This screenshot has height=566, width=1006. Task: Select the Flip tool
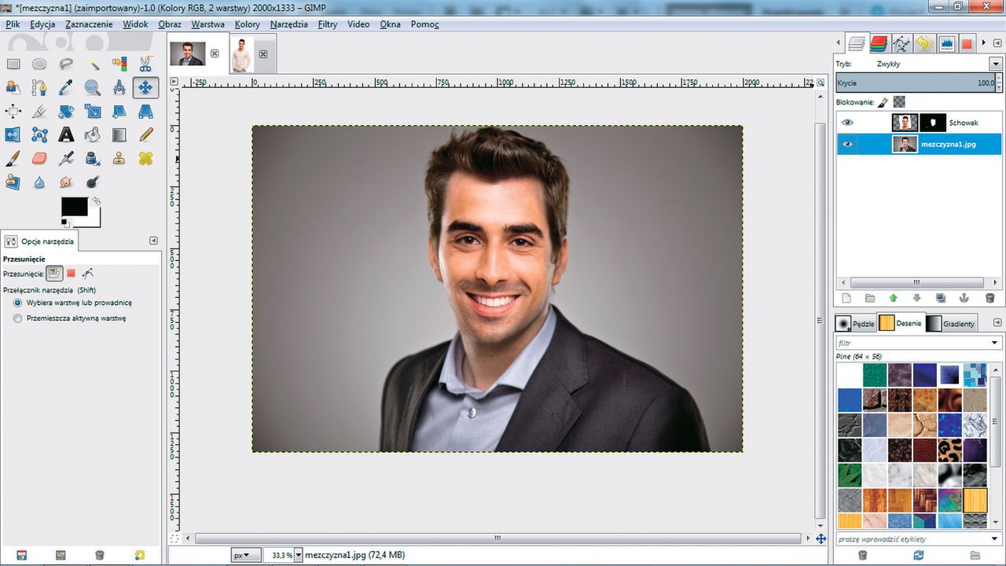(x=13, y=134)
